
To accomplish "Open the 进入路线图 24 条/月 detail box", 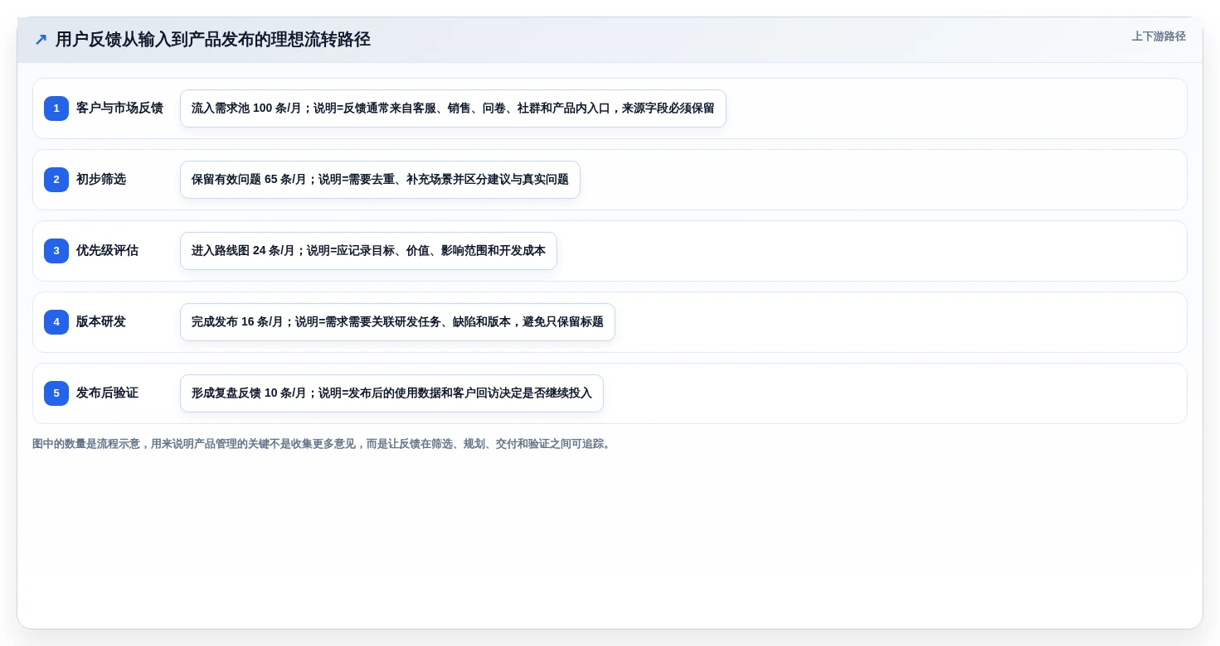I will pos(368,251).
